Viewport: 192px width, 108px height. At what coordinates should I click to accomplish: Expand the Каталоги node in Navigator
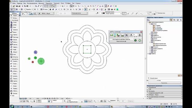(150, 47)
